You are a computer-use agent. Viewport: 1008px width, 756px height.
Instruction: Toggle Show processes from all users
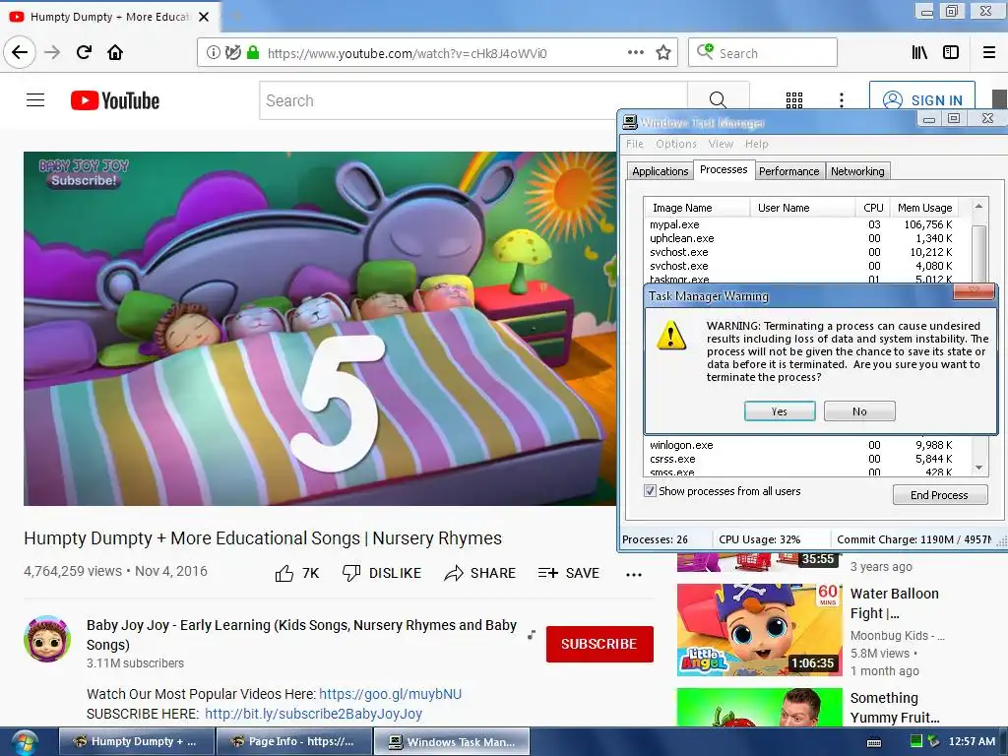coord(650,491)
